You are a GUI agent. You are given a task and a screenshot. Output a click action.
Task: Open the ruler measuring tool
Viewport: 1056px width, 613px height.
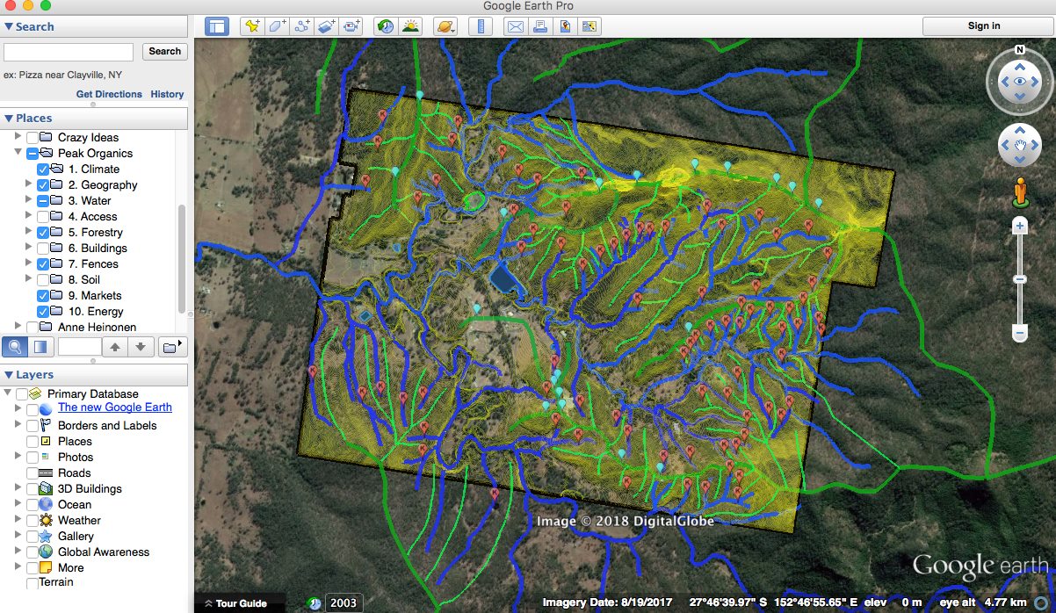(x=481, y=26)
